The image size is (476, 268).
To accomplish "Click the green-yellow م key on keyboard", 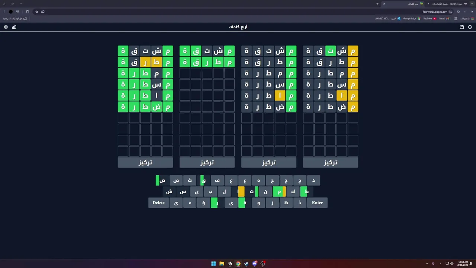I will pyautogui.click(x=279, y=192).
